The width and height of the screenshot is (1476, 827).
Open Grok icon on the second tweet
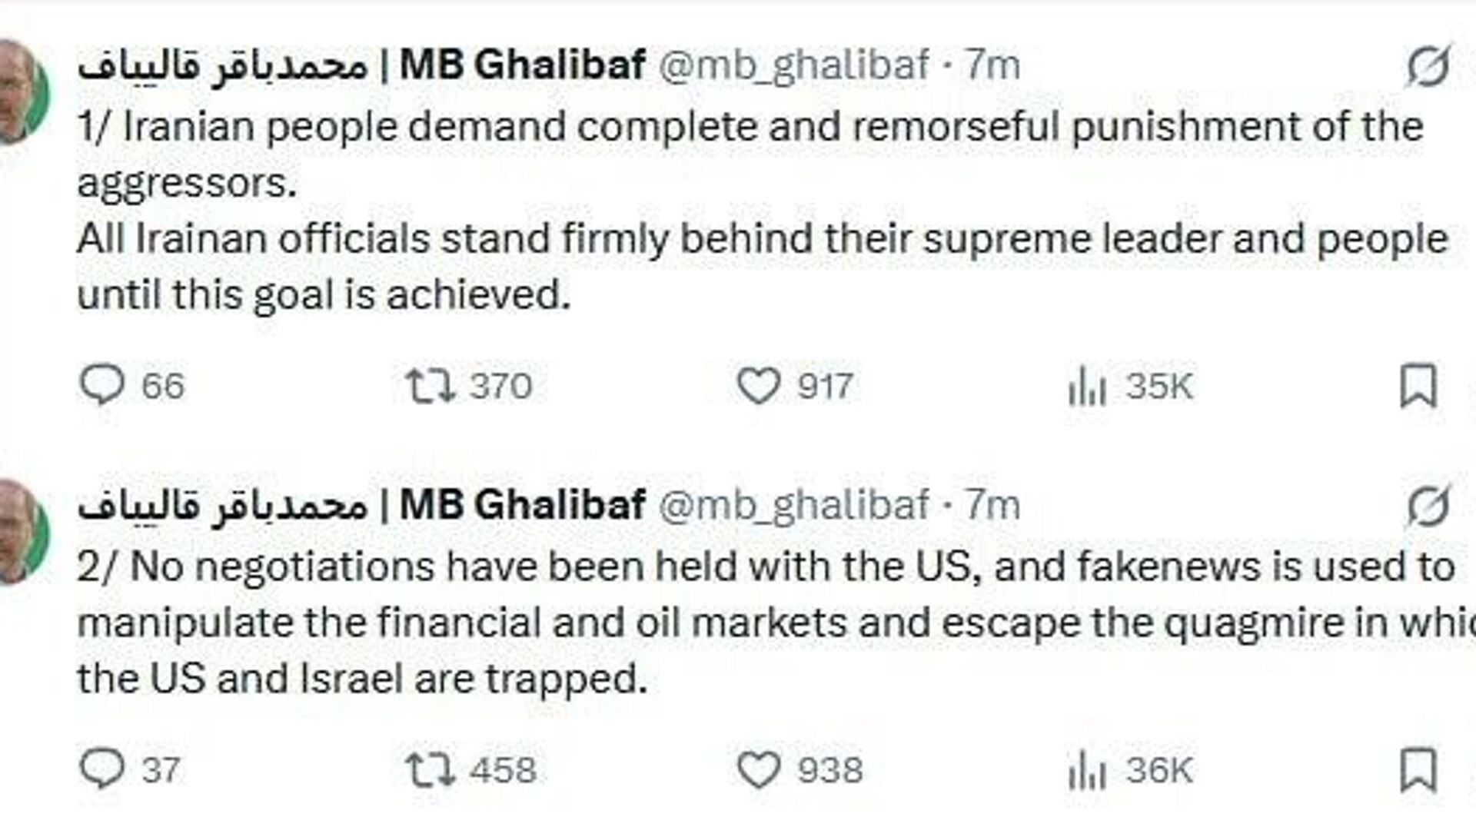pyautogui.click(x=1428, y=506)
